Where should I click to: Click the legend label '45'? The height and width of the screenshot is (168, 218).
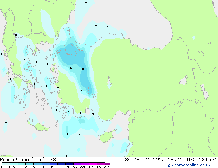99,167
